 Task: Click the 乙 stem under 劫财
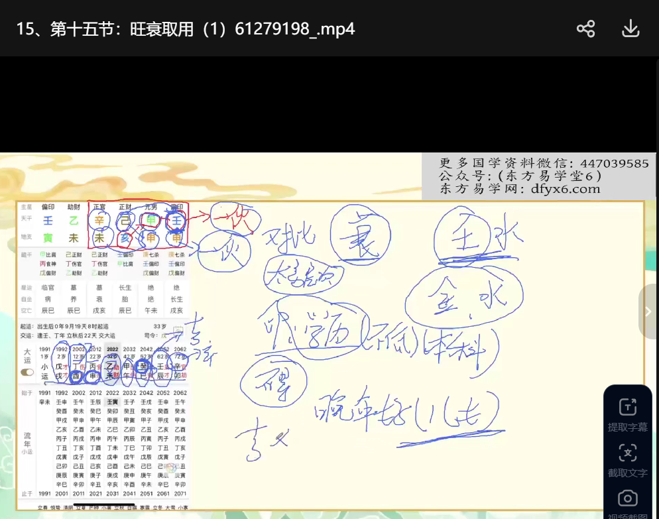coord(74,221)
